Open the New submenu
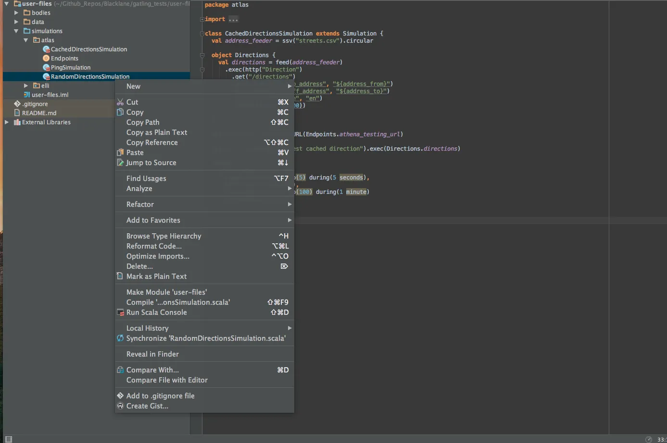The image size is (667, 443). tap(204, 86)
